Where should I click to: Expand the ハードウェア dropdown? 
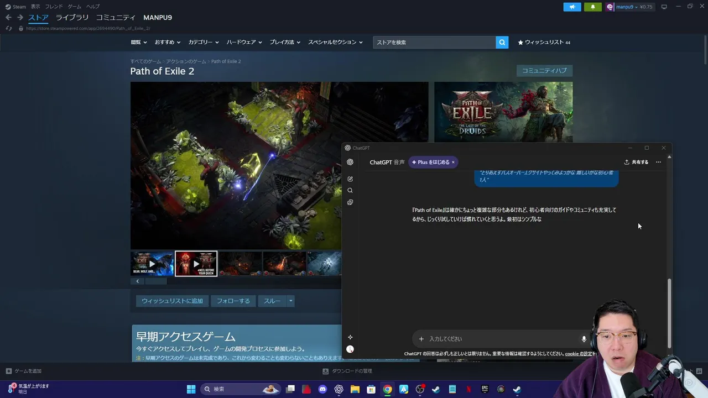244,42
